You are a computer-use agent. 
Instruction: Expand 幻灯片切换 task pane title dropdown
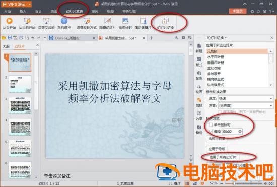[x=226, y=38]
